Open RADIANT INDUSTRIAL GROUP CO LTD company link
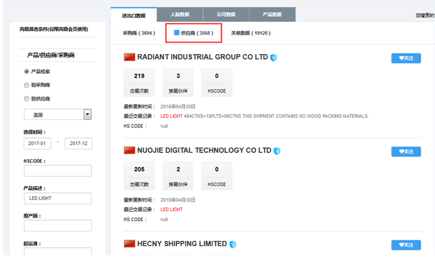The image size is (435, 262). pos(203,57)
